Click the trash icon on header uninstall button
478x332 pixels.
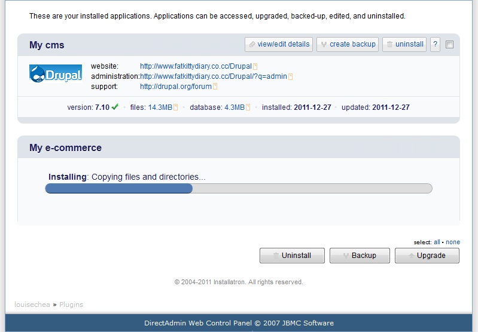click(x=389, y=44)
